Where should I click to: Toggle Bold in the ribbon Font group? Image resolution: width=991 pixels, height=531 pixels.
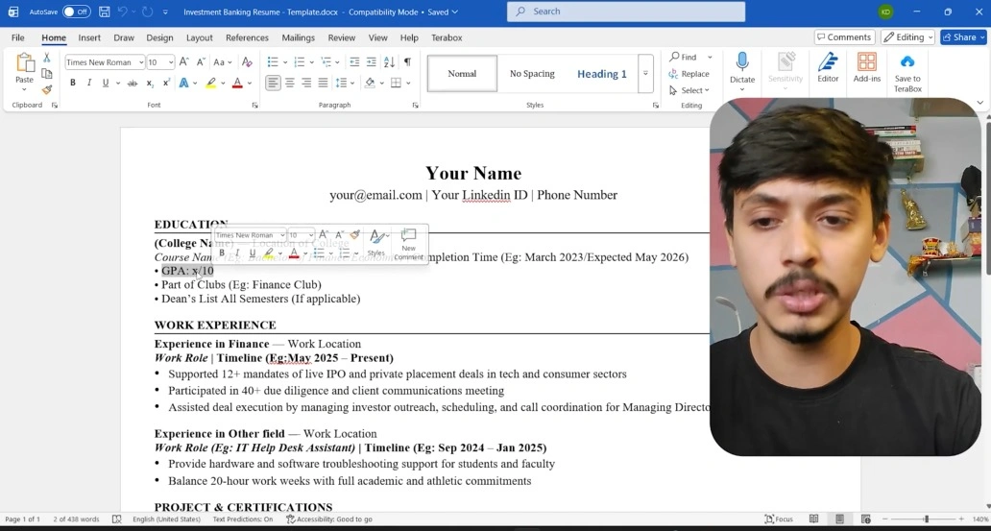tap(73, 83)
